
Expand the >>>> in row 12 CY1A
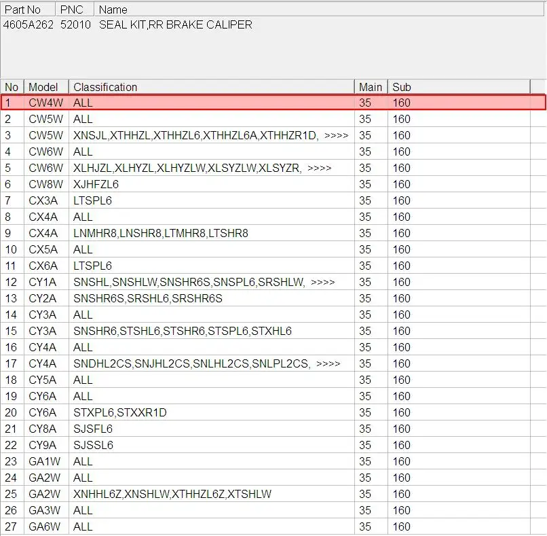pyautogui.click(x=322, y=282)
